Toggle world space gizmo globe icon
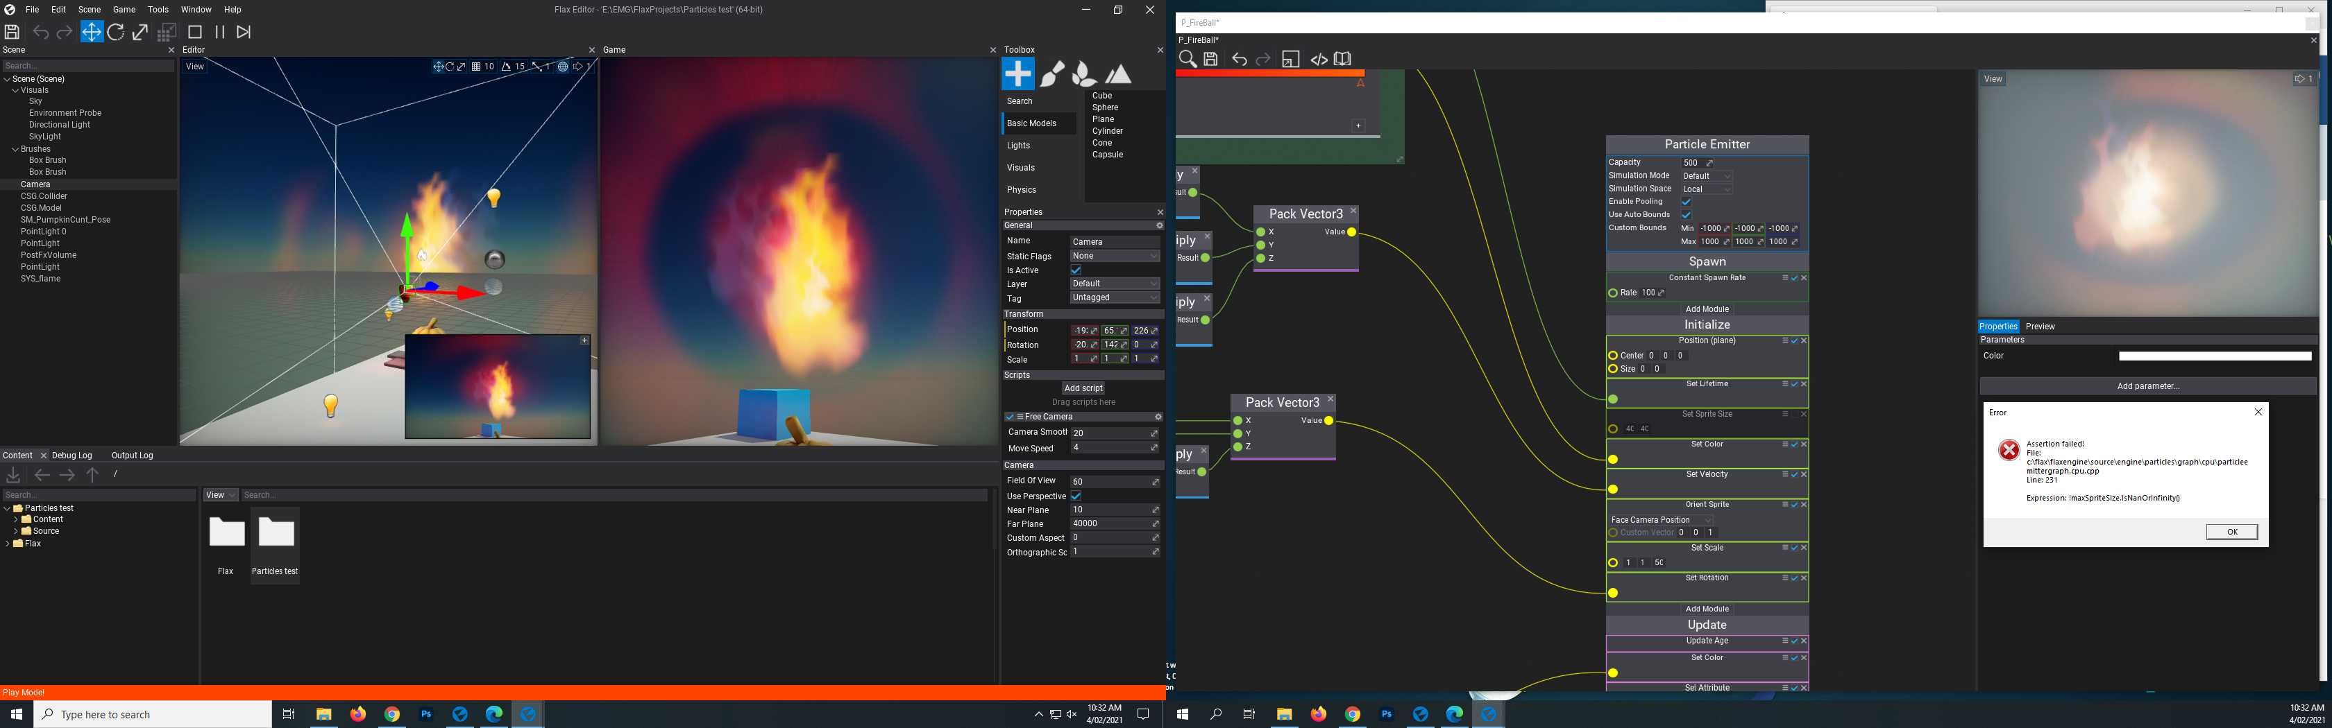2332x728 pixels. click(562, 66)
